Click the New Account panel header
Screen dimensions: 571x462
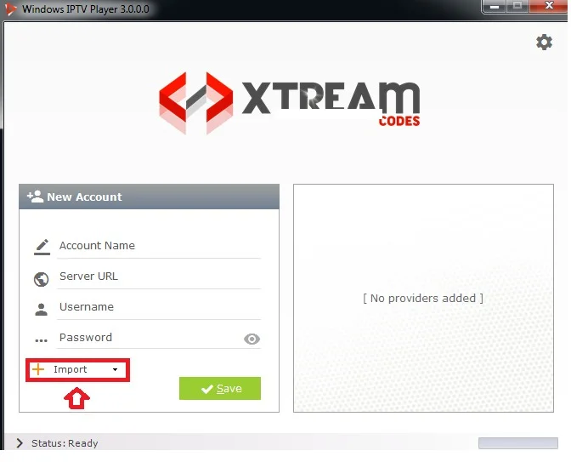pos(149,197)
